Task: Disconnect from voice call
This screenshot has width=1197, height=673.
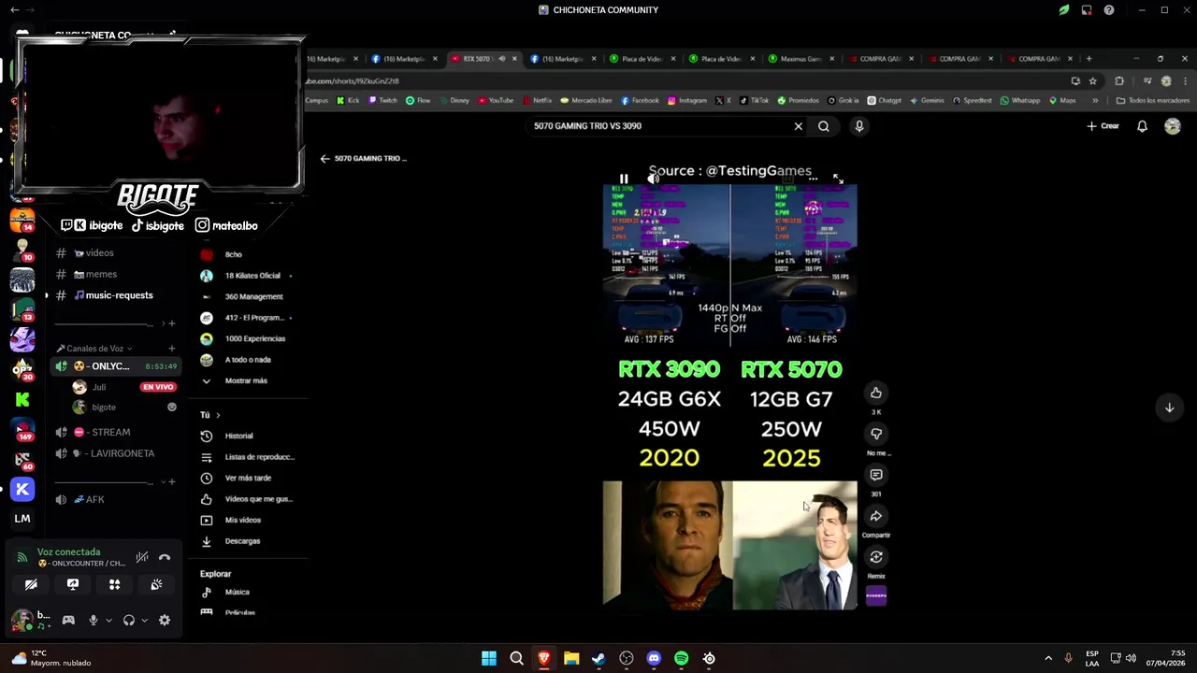Action: click(165, 557)
